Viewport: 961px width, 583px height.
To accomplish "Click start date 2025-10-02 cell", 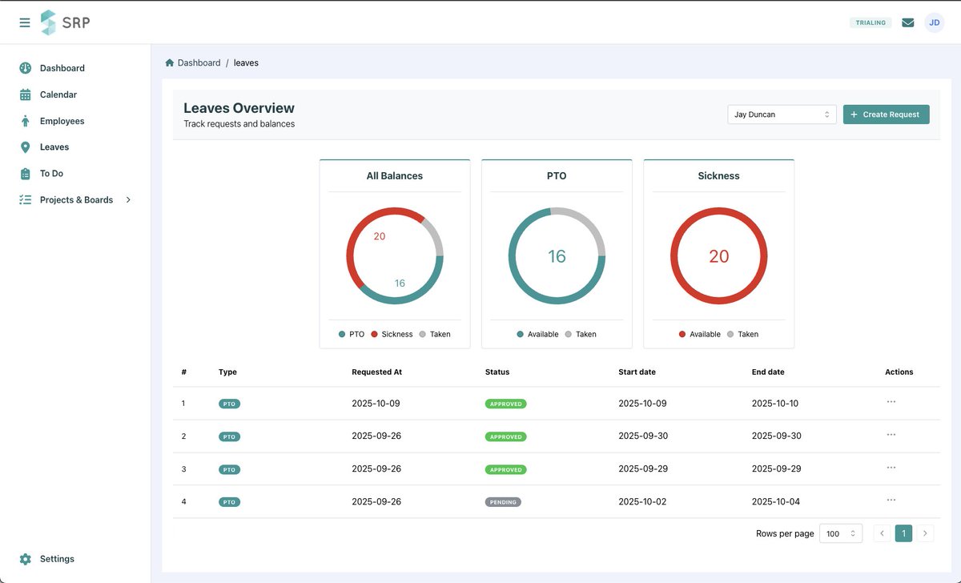I will click(642, 502).
